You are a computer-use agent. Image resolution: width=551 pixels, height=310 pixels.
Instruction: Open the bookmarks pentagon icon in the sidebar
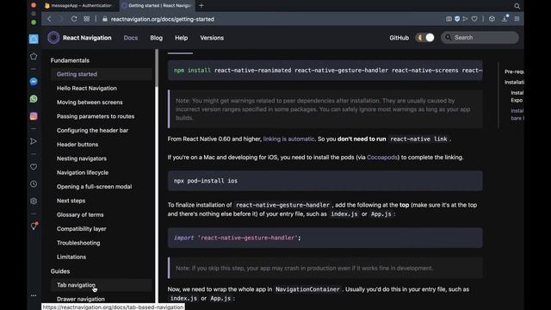34,56
